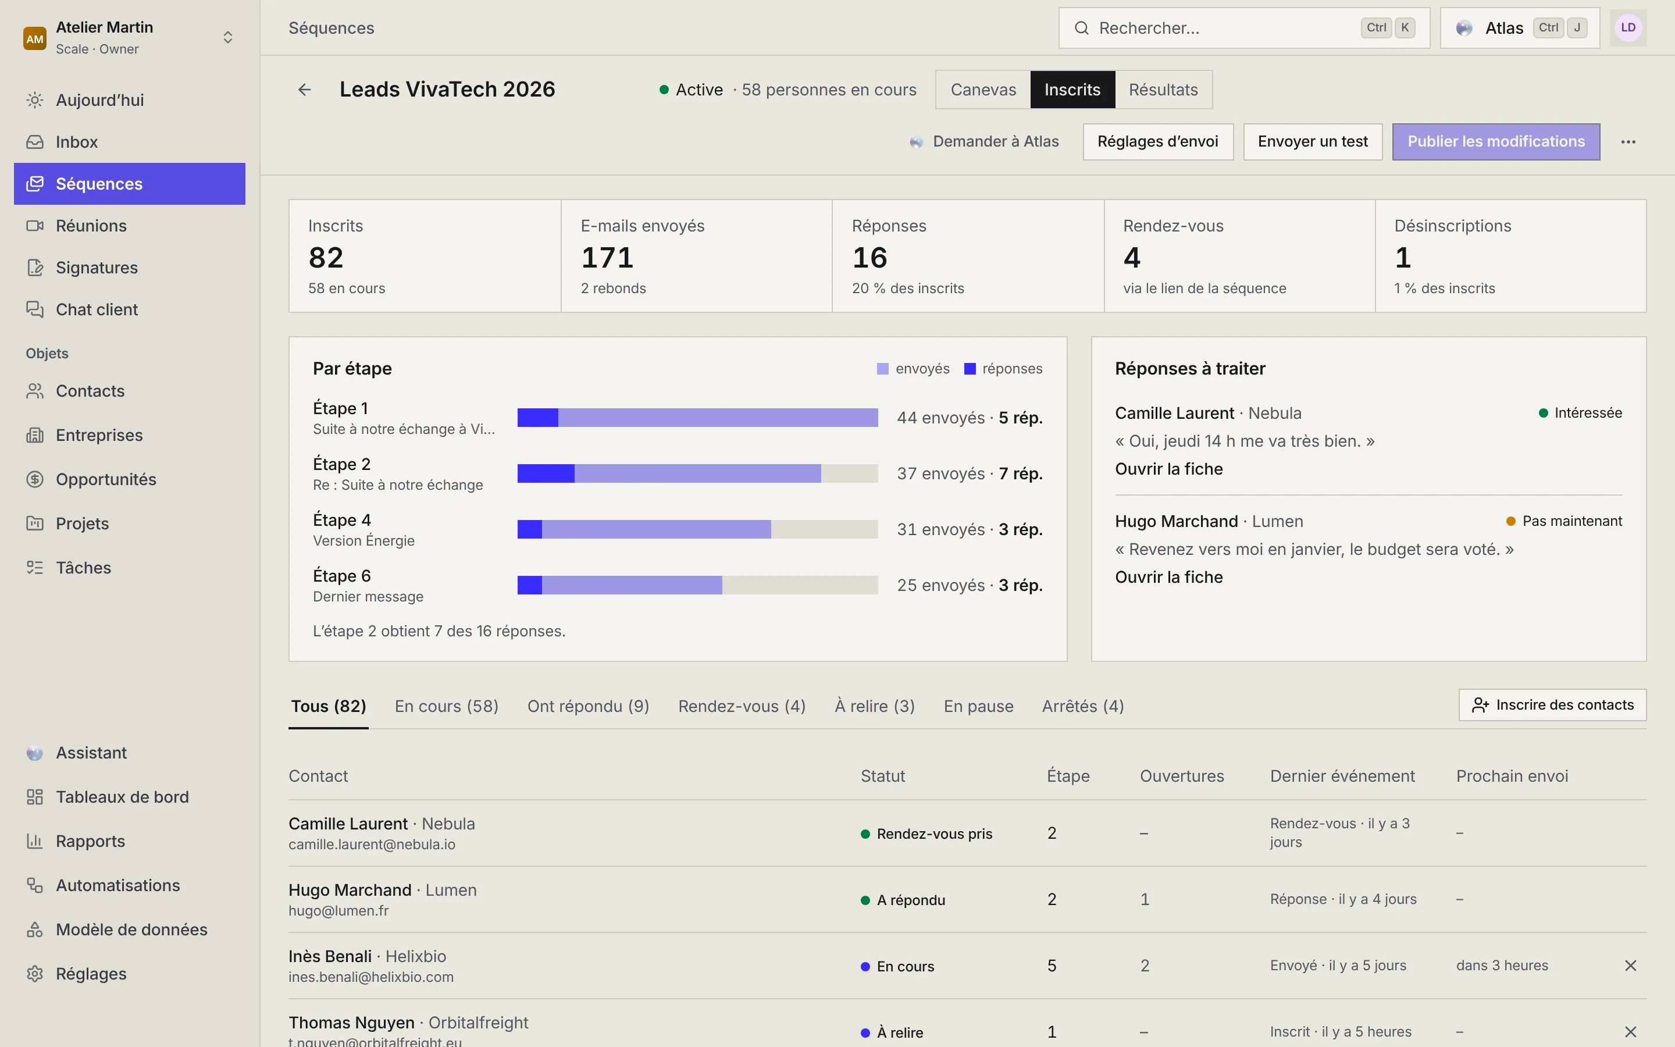Open Réglages d'envoi
This screenshot has height=1047, width=1675.
tap(1158, 142)
